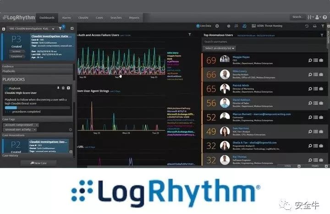The height and width of the screenshot is (214, 330).
Task: Click the print dashboard icon
Action: click(x=314, y=26)
